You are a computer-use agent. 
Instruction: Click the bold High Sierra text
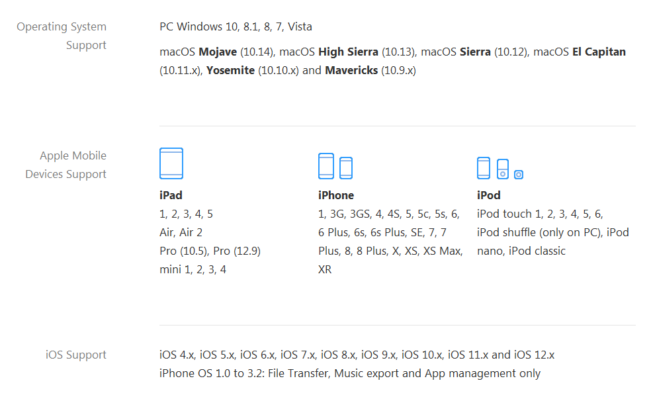(x=348, y=52)
